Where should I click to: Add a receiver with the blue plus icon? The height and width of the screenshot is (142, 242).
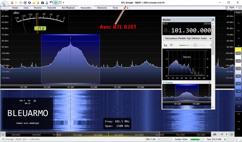tap(29, 3)
